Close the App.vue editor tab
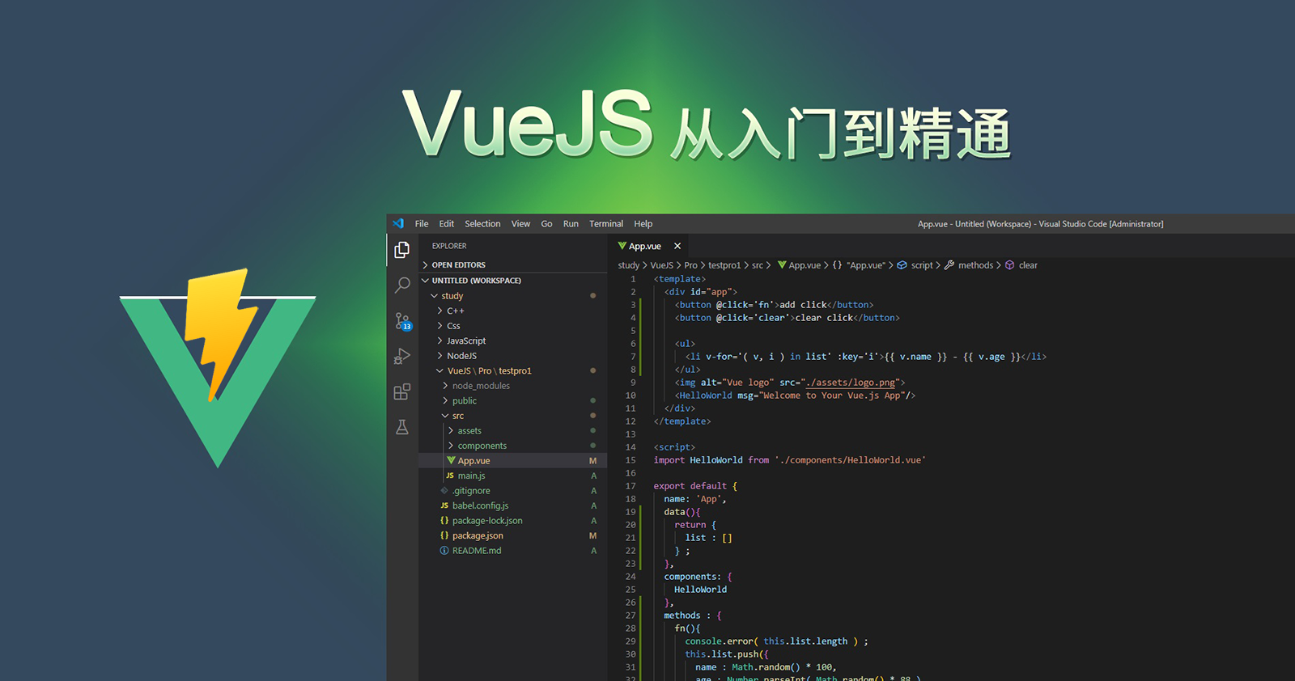 677,246
